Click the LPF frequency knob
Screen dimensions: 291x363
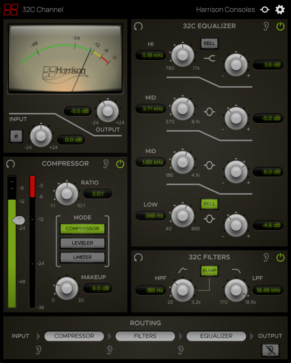(x=236, y=290)
